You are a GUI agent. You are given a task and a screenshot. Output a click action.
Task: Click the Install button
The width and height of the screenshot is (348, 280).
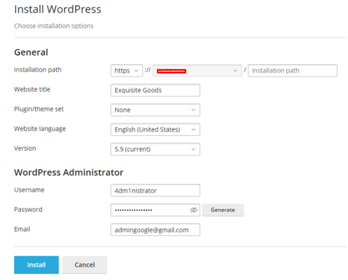[37, 265]
